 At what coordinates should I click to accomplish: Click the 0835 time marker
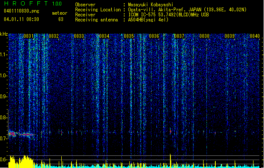(129, 36)
